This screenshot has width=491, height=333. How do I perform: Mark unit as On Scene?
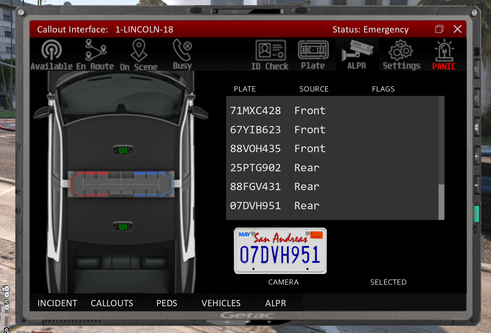[139, 55]
